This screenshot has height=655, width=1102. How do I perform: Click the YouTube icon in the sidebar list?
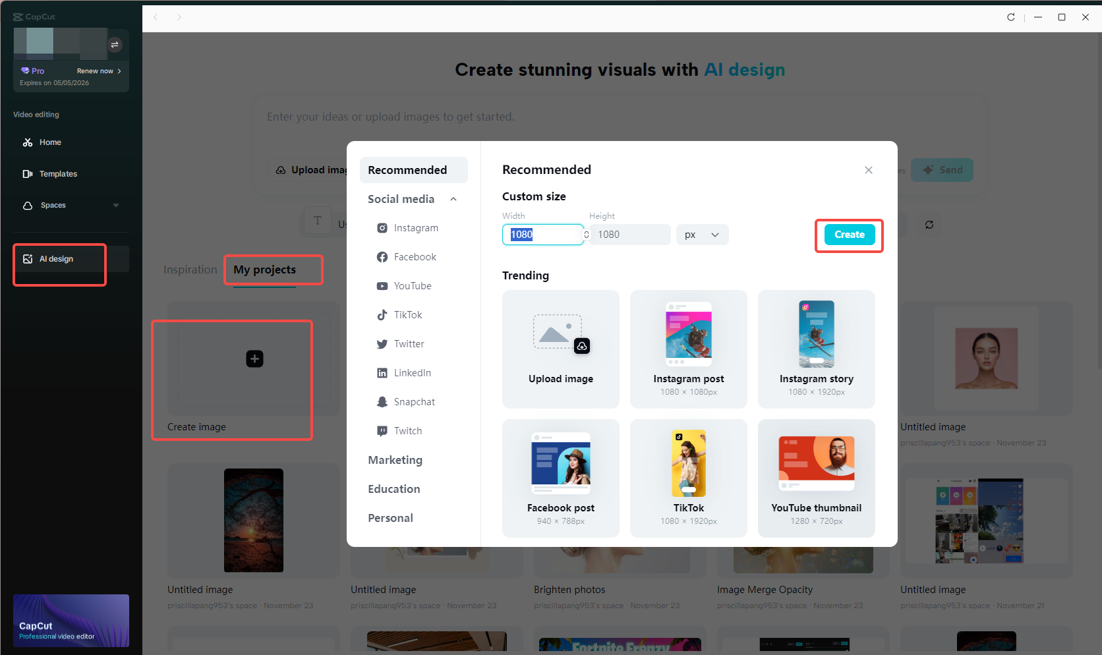(382, 285)
